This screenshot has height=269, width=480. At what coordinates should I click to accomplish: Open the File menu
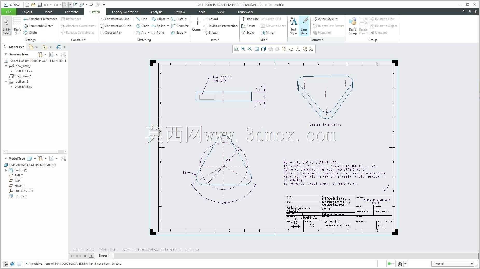point(9,12)
